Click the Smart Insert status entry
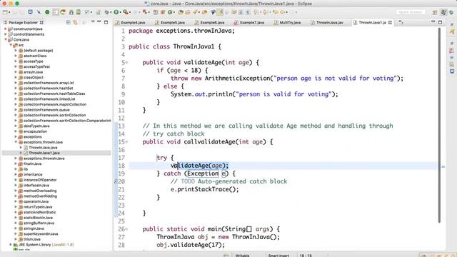This screenshot has width=457, height=257. click(x=278, y=256)
